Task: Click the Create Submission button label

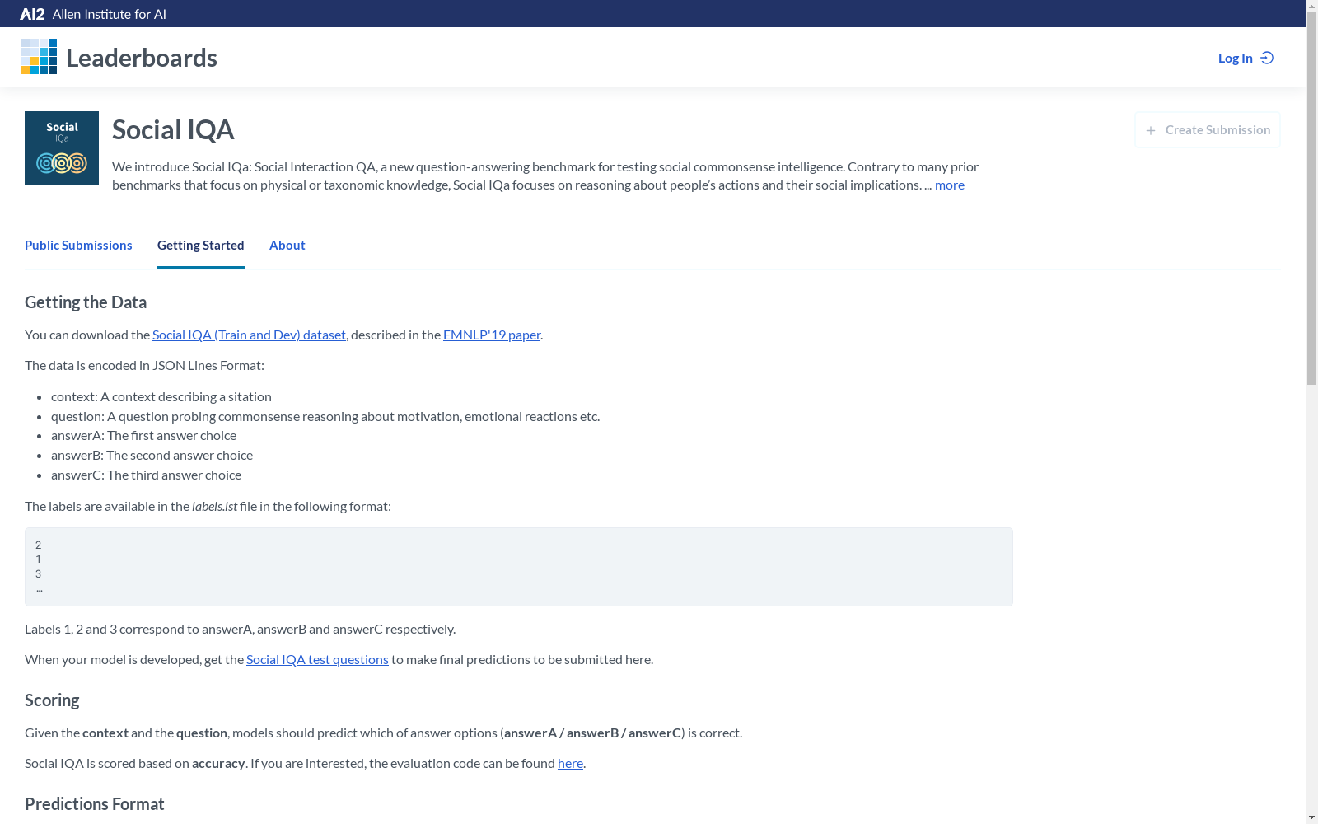Action: pos(1218,130)
